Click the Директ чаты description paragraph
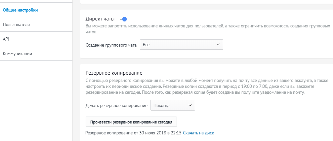This screenshot has width=333, height=141. pyautogui.click(x=208, y=29)
